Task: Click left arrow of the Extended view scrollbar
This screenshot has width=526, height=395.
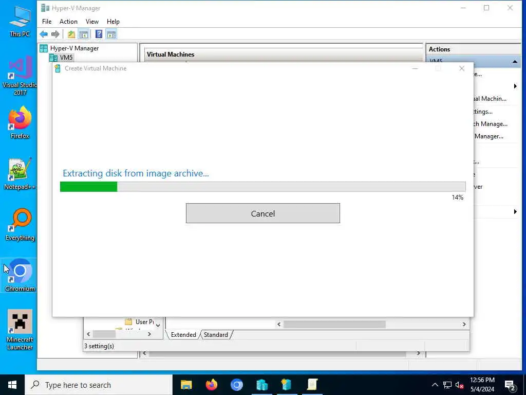Action: tap(279, 324)
